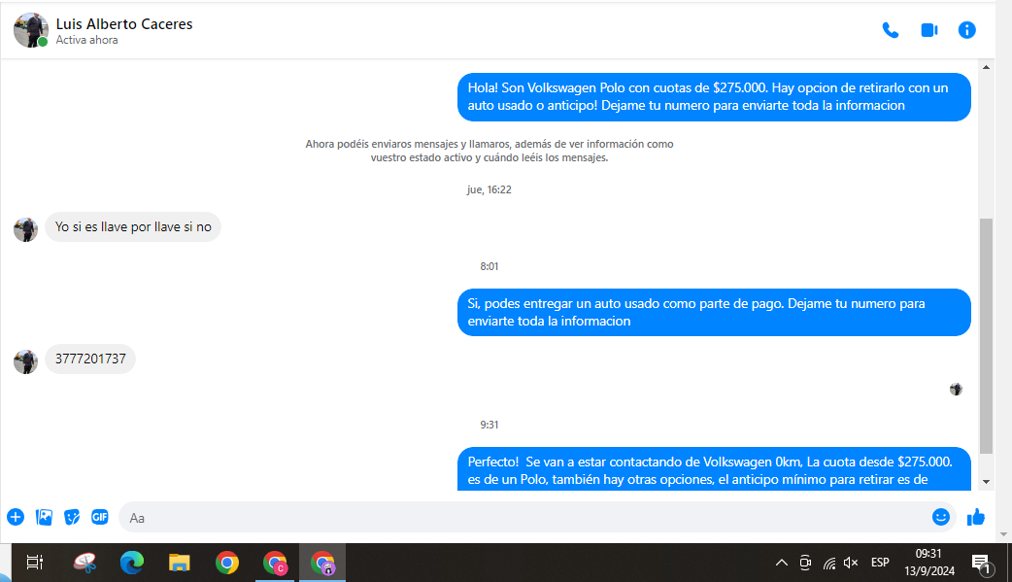The image size is (1012, 582).
Task: Open the Wi-Fi network tray icon
Action: tap(829, 564)
